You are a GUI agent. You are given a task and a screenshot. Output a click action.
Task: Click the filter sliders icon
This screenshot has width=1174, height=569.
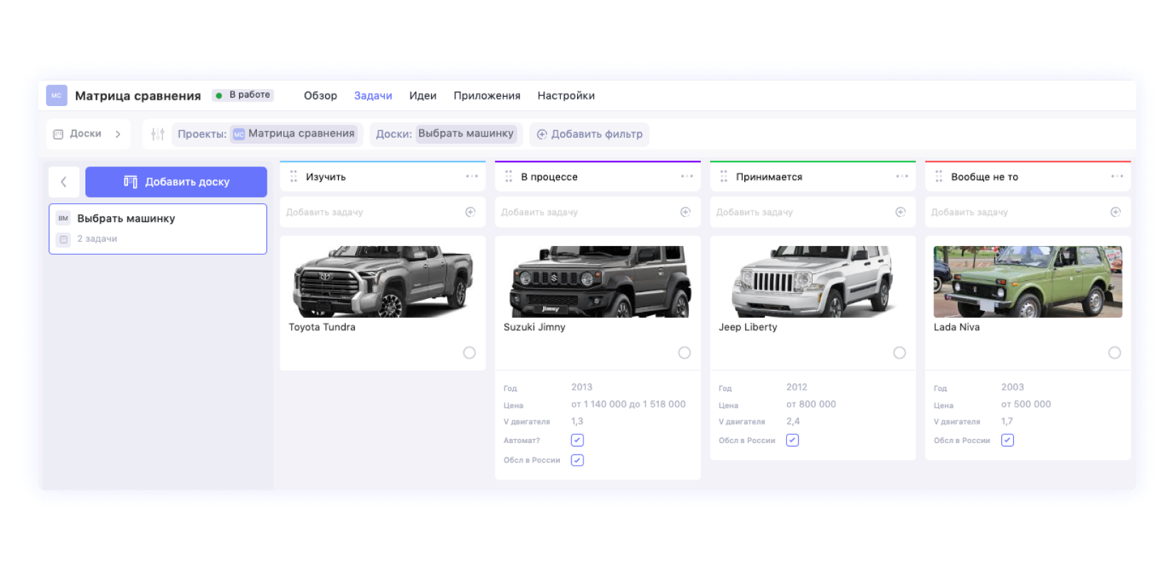[x=158, y=134]
